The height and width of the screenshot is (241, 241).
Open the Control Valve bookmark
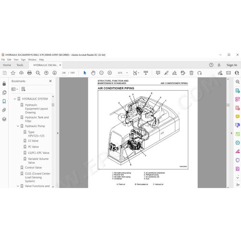click(33, 168)
